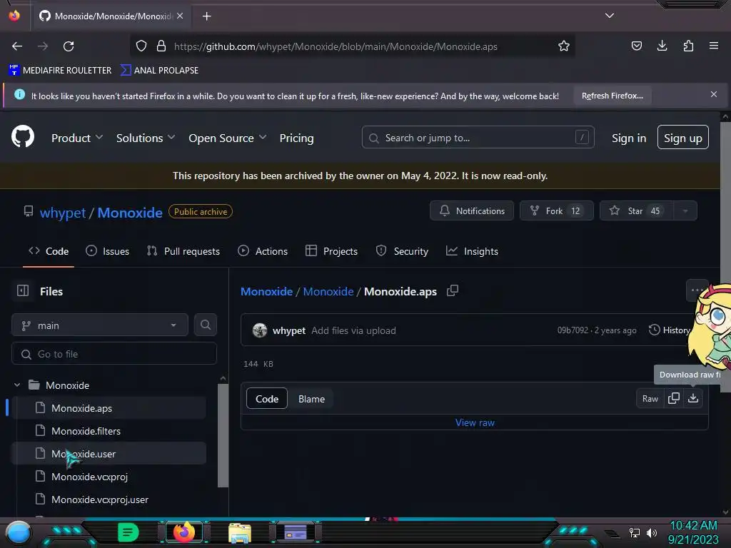Screen dimensions: 731x548
Task: Open a new tab with plus icon
Action: (206, 16)
